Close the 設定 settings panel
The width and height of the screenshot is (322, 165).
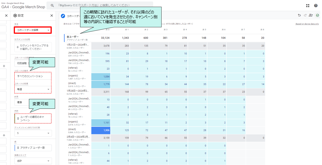[51, 16]
